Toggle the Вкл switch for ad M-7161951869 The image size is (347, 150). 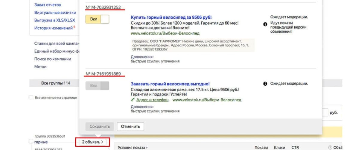coord(97,86)
